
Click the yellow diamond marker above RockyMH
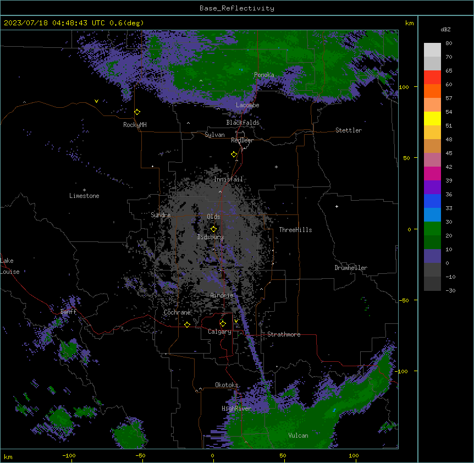pos(137,112)
